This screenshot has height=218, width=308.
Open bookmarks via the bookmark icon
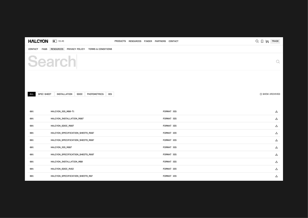point(262,41)
